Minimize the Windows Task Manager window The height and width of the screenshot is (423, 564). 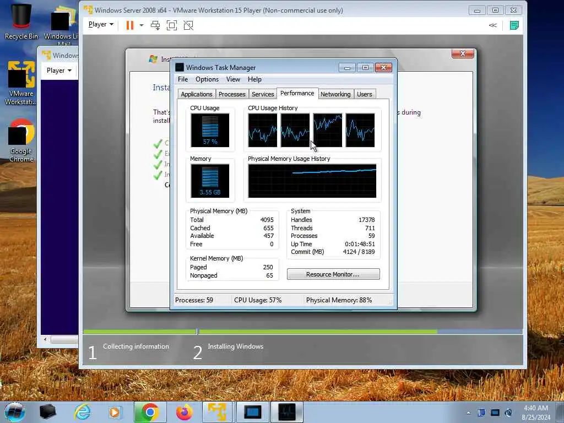click(347, 68)
